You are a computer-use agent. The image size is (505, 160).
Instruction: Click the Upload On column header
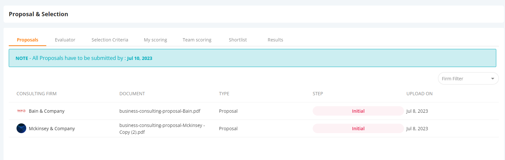pos(420,94)
